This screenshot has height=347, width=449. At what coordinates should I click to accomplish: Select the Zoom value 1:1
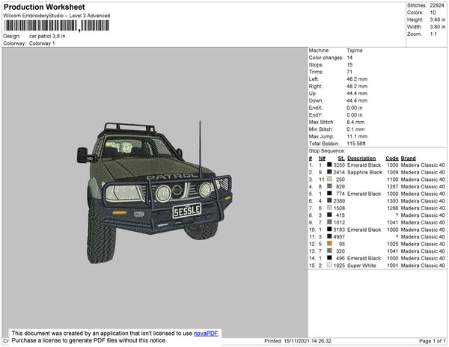(433, 34)
